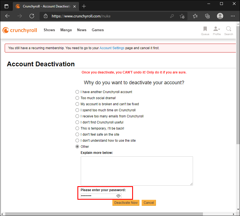
Task: Click the site lock icon in address bar
Action: (x=46, y=16)
